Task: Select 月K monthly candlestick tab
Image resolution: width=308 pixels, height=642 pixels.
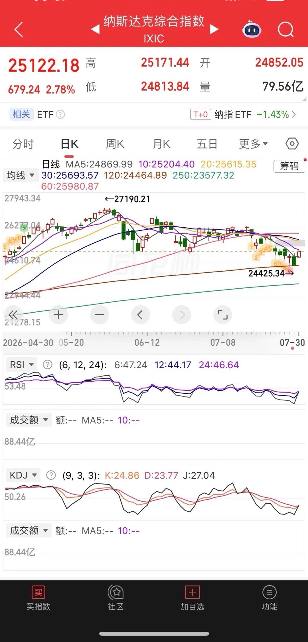Action: pyautogui.click(x=161, y=144)
